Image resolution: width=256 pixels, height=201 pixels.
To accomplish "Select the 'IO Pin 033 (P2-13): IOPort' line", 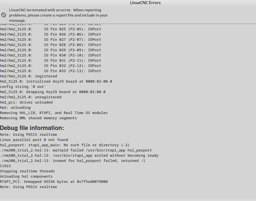I will pos(50,71).
